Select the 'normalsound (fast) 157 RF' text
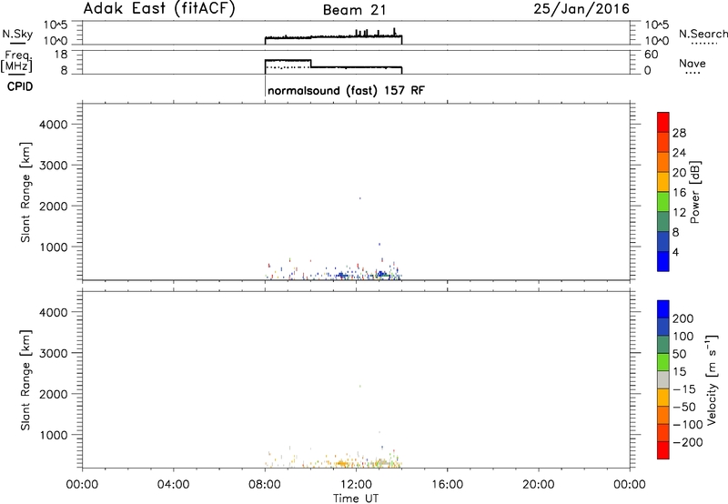 [346, 90]
